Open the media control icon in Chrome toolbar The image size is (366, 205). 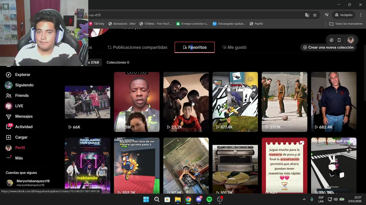click(327, 15)
